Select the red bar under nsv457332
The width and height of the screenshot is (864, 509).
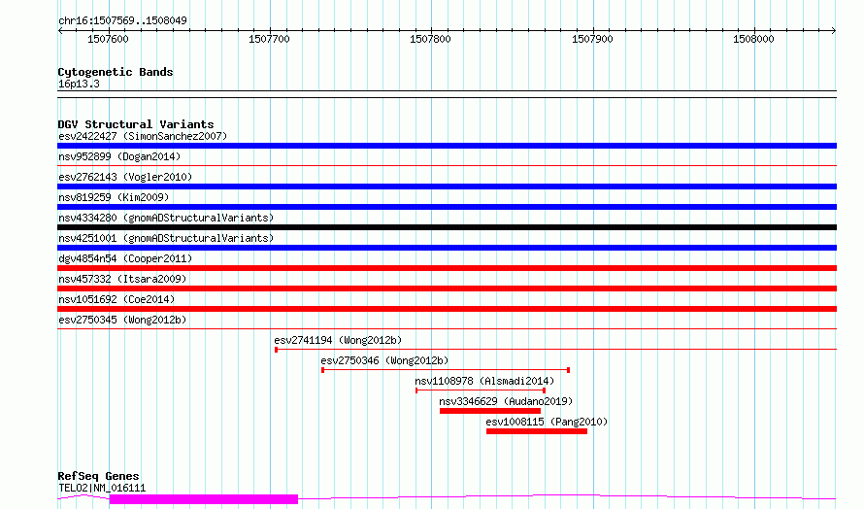447,288
